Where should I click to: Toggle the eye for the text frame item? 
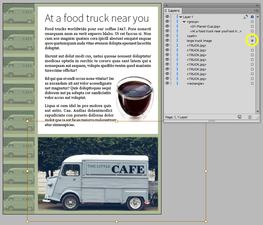tap(167, 31)
